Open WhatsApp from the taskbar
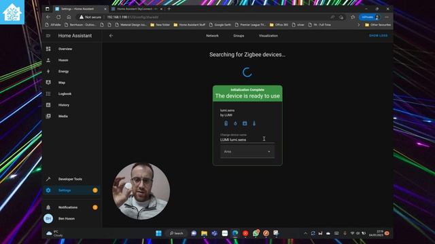The image size is (435, 244). click(256, 233)
